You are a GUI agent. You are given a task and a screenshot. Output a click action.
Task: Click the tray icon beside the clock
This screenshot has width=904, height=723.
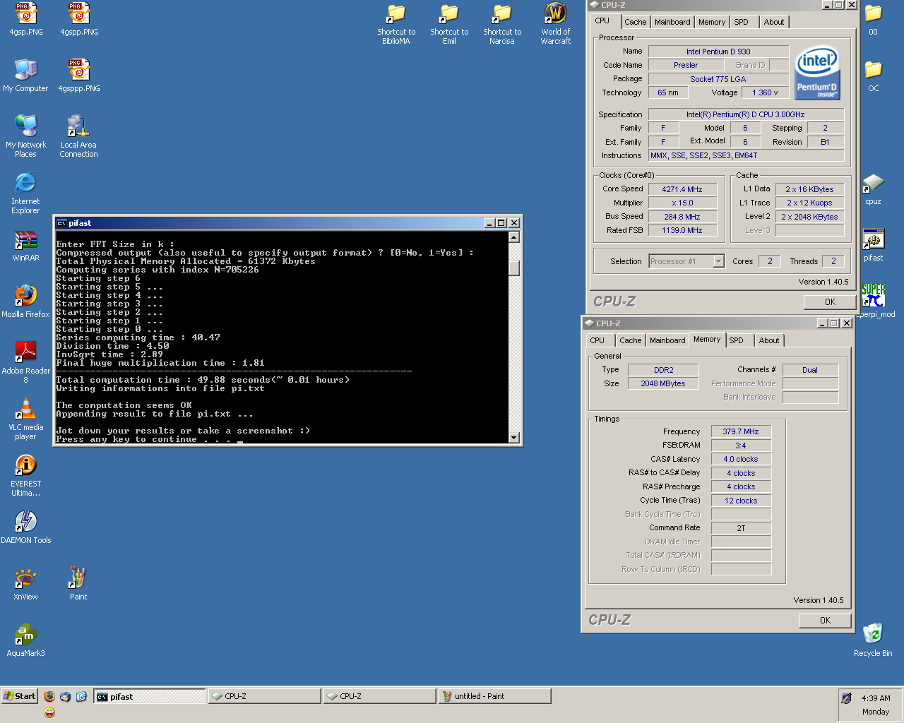pos(846,698)
